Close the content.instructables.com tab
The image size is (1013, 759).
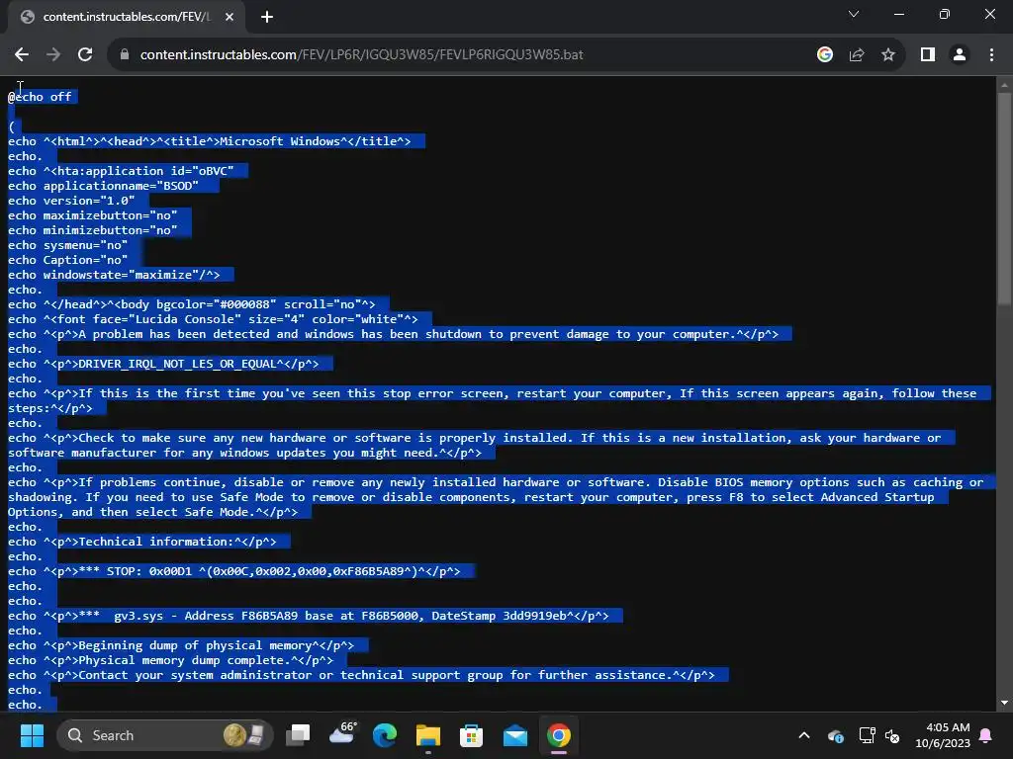(x=230, y=17)
